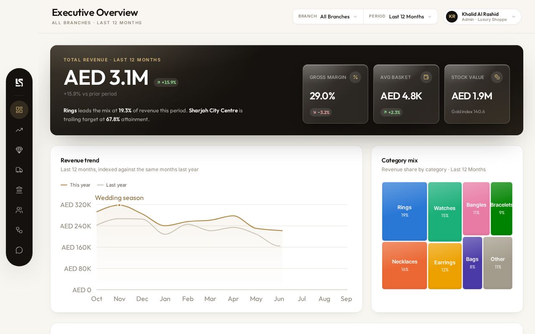535x334 pixels.
Task: Click the wallet icon on Avg Basket card
Action: [x=426, y=77]
